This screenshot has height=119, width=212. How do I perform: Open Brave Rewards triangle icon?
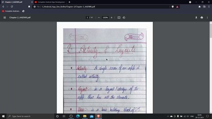[177, 7]
